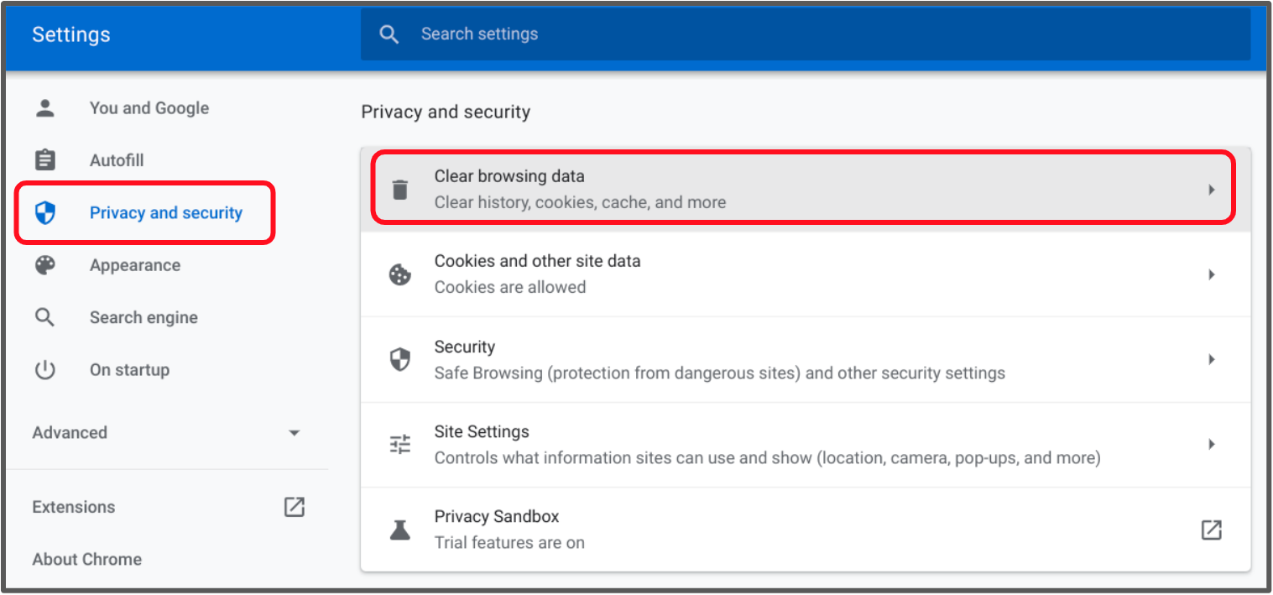Click the trash can icon for Clear browsing data
This screenshot has width=1273, height=595.
click(x=400, y=190)
